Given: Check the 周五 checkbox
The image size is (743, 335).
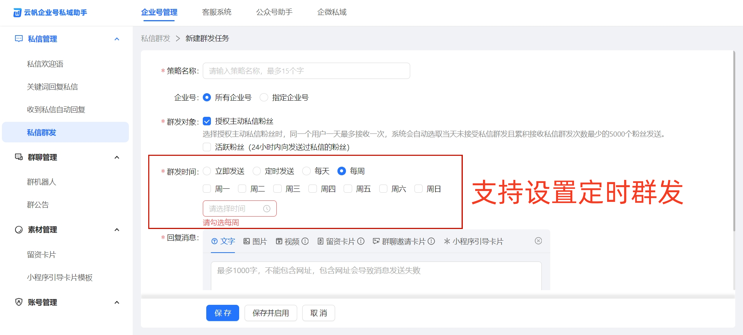Looking at the screenshot, I should pos(348,189).
